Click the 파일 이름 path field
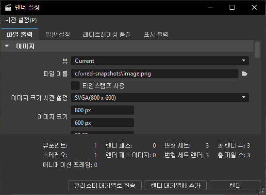Screen dimensions: 266x195 (154, 74)
